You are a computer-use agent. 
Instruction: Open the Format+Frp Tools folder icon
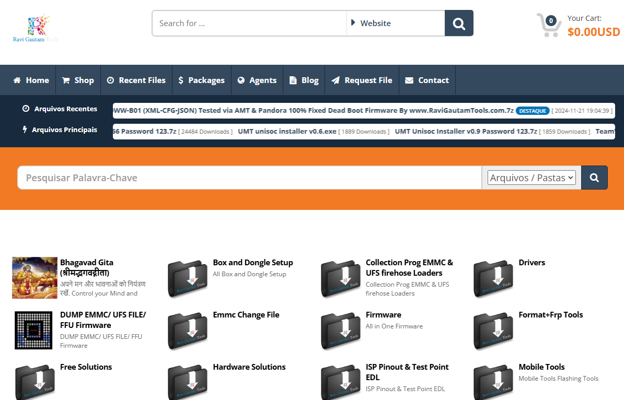(x=493, y=331)
